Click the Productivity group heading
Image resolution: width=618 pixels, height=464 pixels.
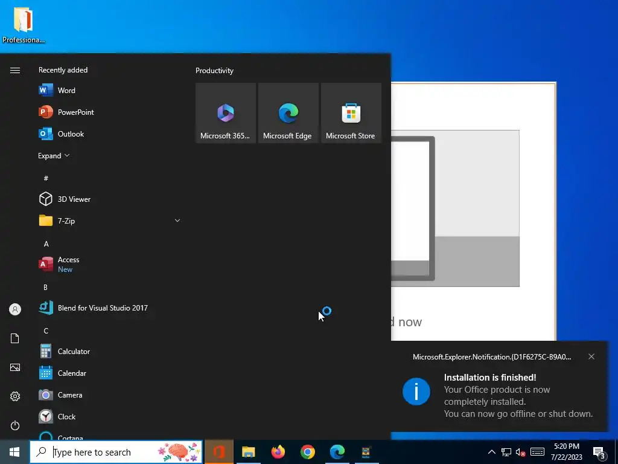click(214, 71)
